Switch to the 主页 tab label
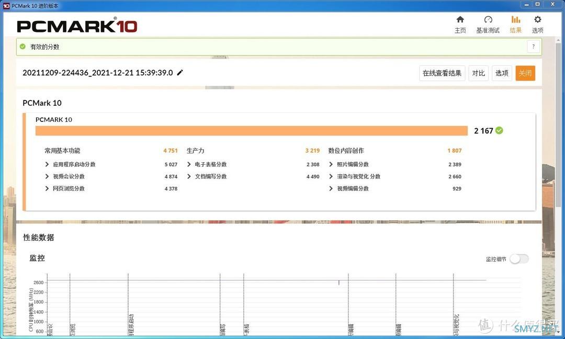This screenshot has width=565, height=339. click(x=460, y=30)
